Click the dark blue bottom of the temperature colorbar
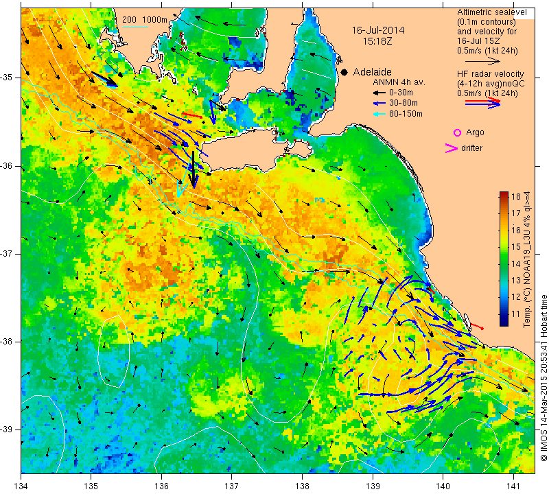Screen dimensions: 549x494 [504, 322]
